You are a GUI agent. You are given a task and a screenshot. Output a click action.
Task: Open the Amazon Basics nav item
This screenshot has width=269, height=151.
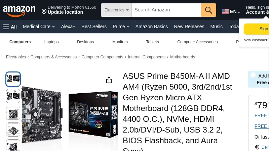pos(151,27)
